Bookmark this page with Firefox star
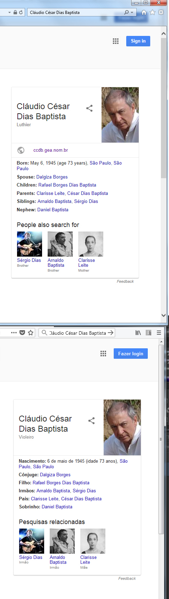169x599 pixels. pyautogui.click(x=31, y=333)
